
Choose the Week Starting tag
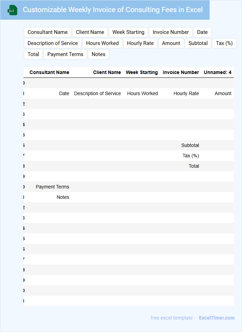click(128, 32)
